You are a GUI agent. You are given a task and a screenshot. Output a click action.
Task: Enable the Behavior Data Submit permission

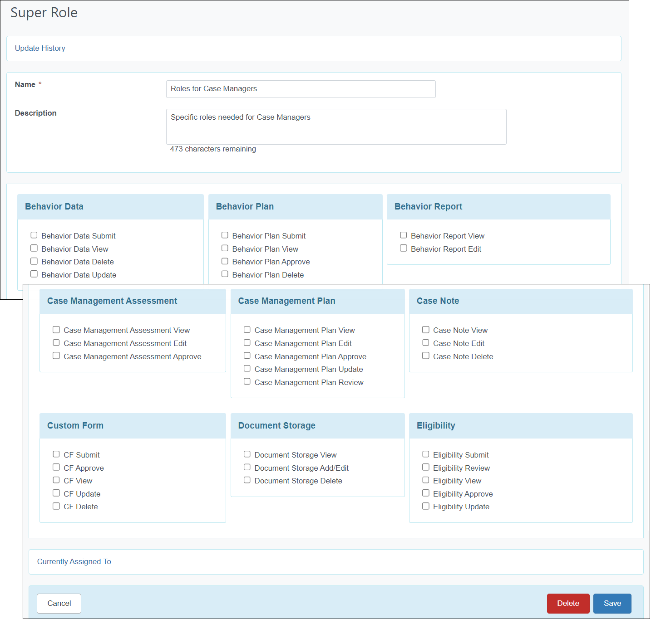click(x=34, y=235)
